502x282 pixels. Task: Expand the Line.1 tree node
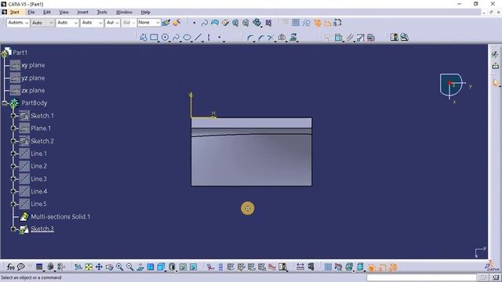(x=13, y=154)
